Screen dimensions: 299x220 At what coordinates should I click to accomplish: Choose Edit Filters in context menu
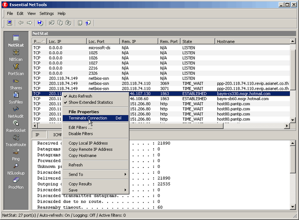point(96,127)
